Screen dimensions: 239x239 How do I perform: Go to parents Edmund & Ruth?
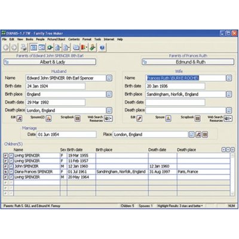tap(188, 62)
